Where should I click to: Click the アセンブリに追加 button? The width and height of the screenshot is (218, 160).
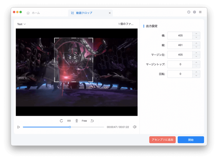coord(163,140)
